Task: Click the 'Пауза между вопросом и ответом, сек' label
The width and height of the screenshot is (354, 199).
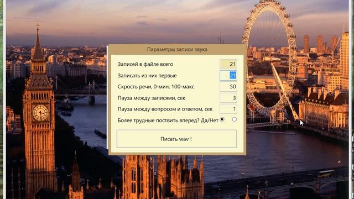Action: [165, 109]
